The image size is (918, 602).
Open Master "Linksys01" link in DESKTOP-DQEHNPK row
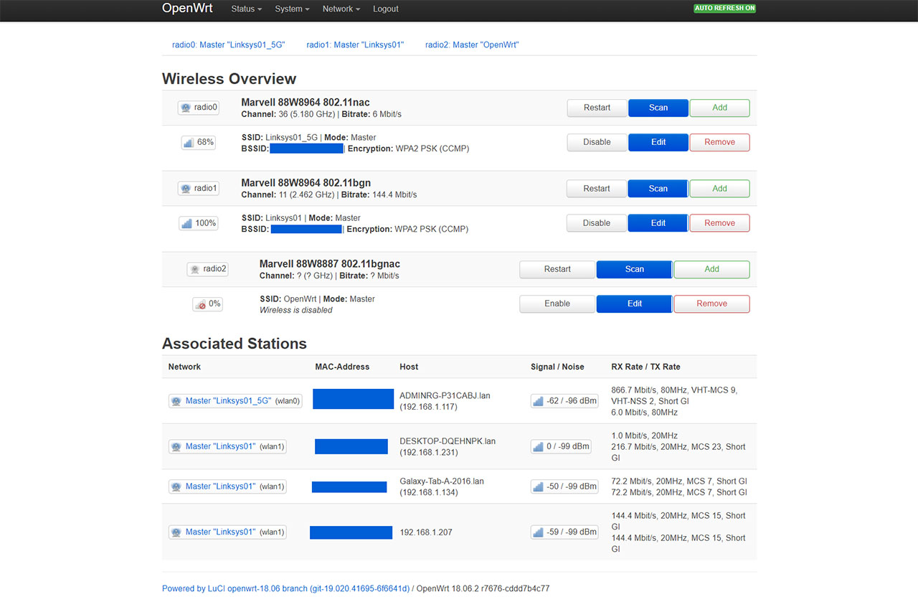pos(220,446)
